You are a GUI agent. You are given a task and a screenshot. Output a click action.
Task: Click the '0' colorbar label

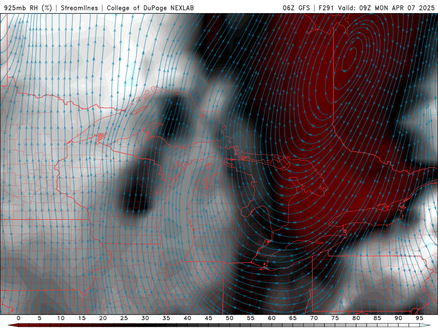[x=19, y=318]
